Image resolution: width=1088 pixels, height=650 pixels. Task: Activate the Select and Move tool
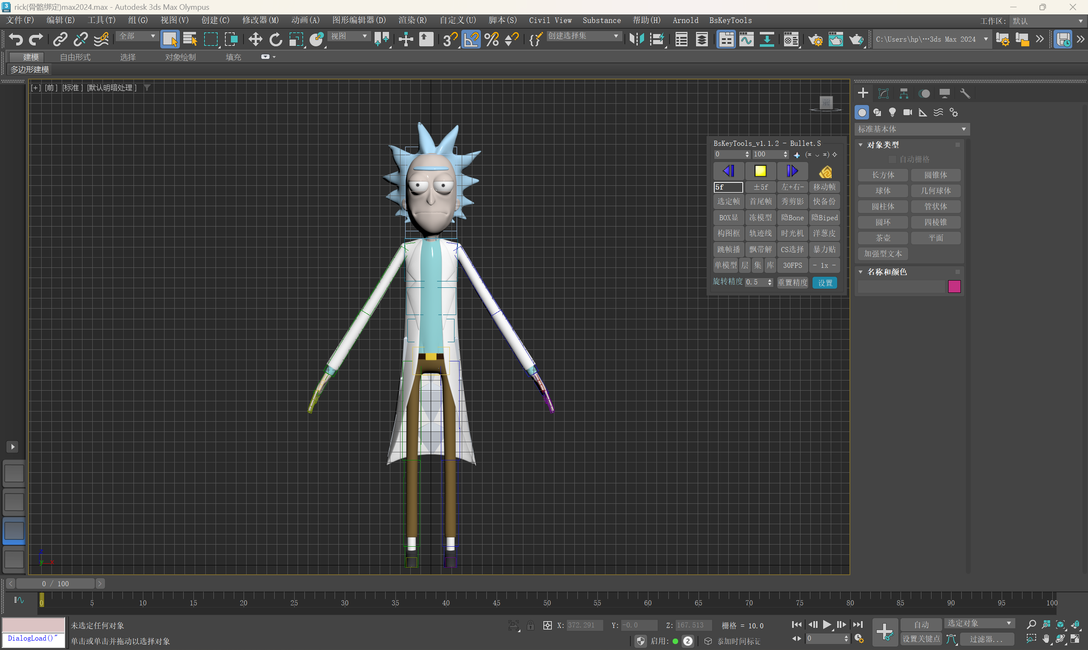click(x=256, y=40)
